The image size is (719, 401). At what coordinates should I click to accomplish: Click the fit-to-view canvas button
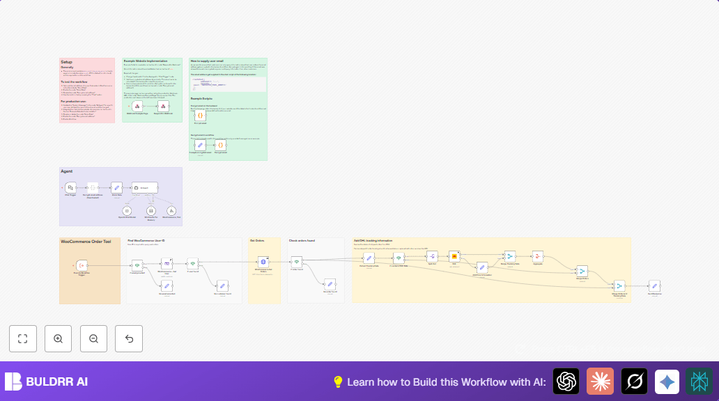point(22,338)
